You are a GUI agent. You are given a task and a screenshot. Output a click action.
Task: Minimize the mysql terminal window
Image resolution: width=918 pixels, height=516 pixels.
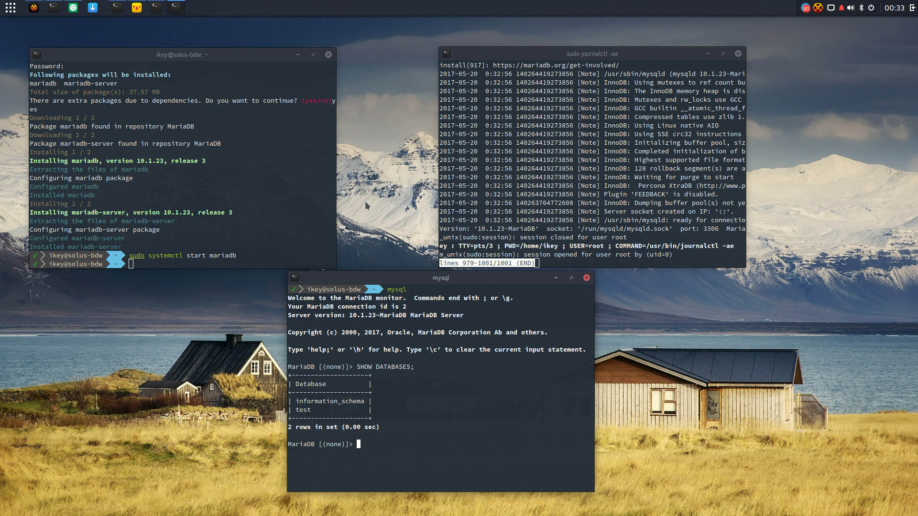(556, 278)
